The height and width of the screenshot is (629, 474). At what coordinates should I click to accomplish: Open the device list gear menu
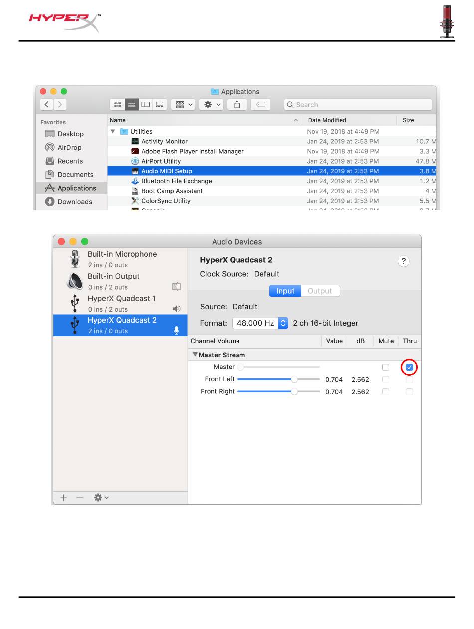pyautogui.click(x=101, y=497)
